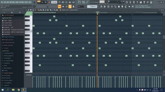
Task: Select the Delete tool in piano roll
Action: click(46, 10)
